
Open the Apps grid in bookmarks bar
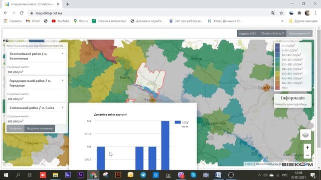point(6,21)
